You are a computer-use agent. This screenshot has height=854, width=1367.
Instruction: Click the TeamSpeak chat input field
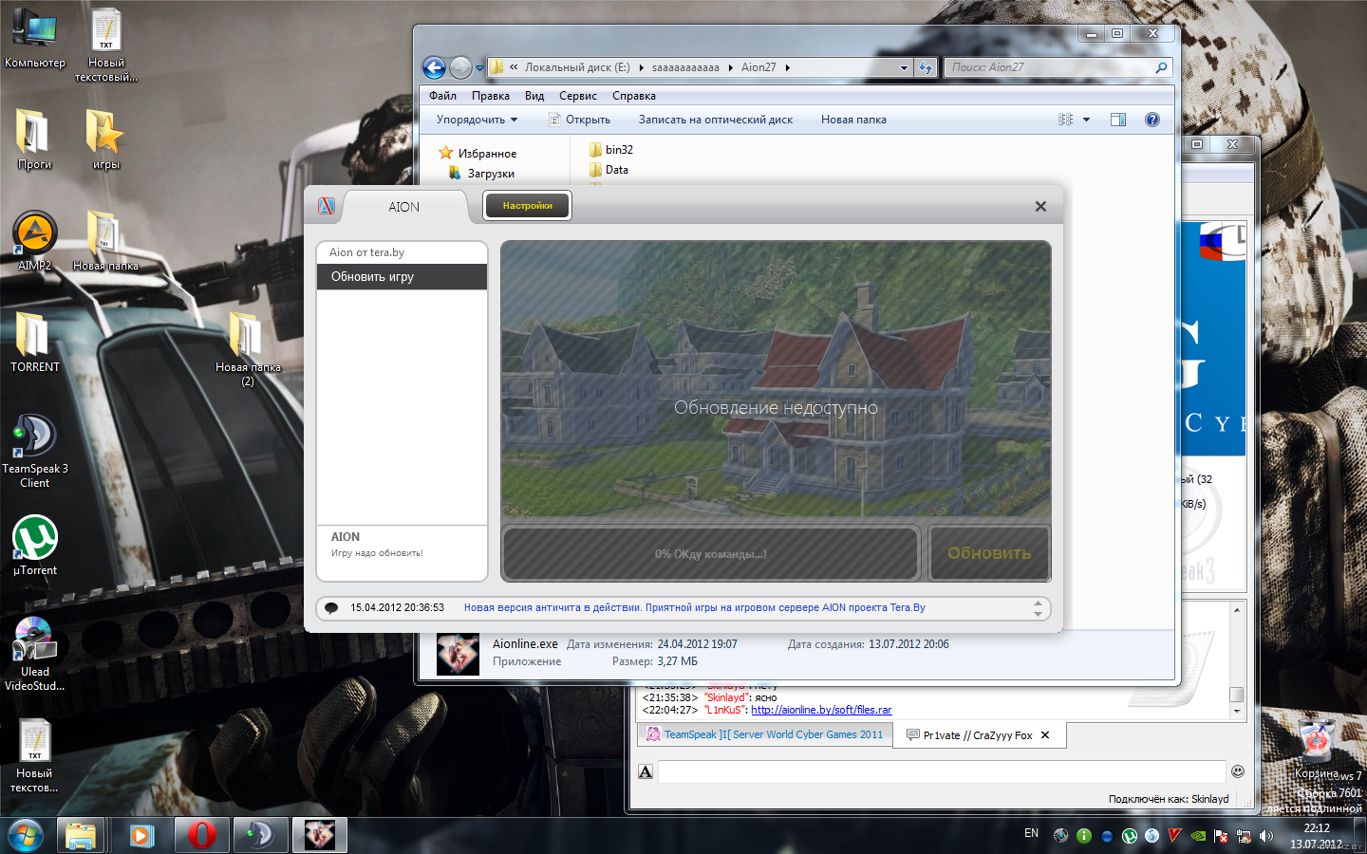point(942,771)
